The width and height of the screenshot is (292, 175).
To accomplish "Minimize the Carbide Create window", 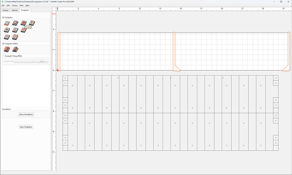I will [x=275, y=2].
